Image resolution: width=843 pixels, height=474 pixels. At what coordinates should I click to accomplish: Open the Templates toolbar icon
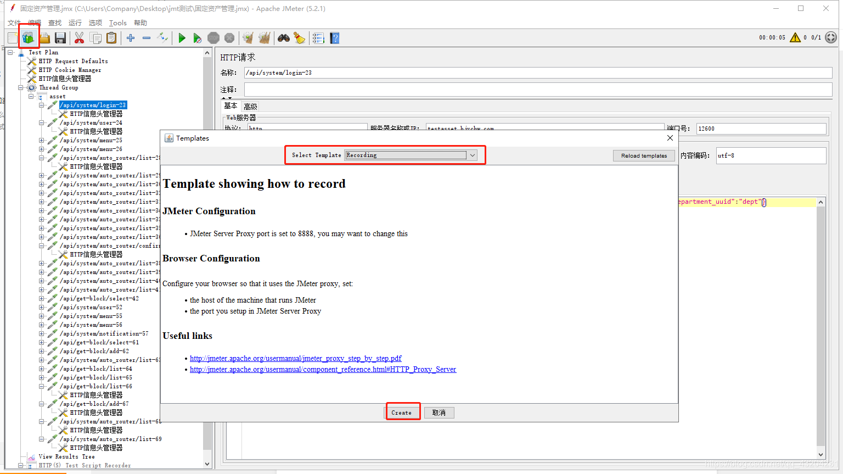(x=28, y=38)
